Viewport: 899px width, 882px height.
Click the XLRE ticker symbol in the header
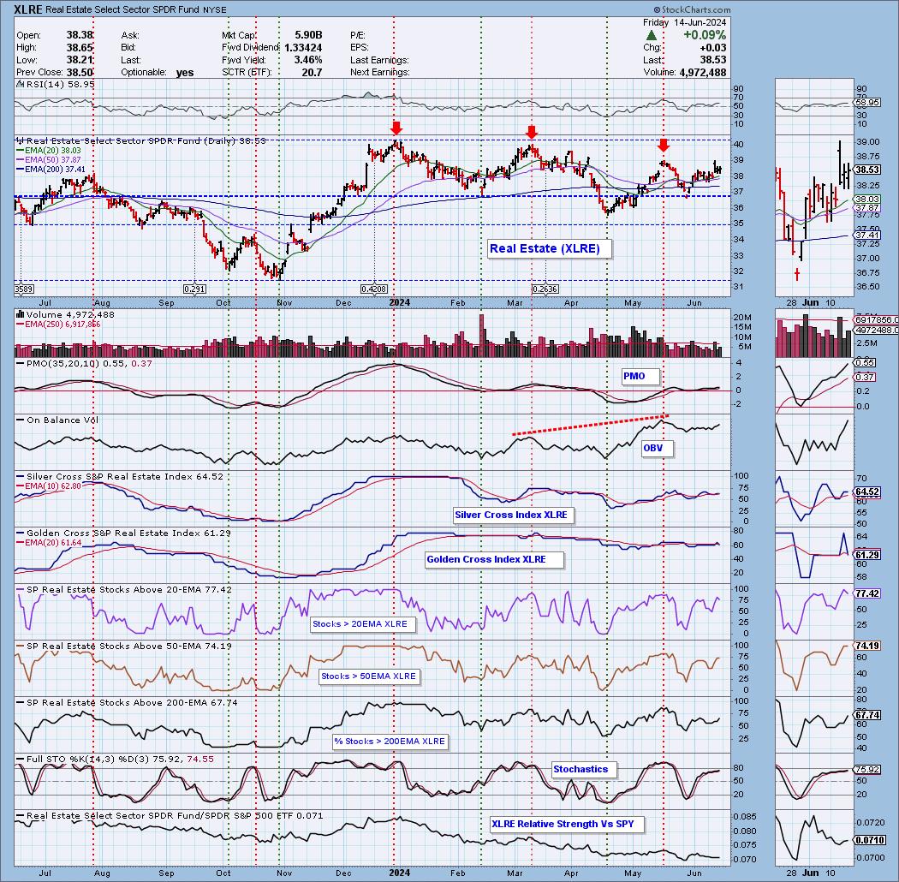pyautogui.click(x=27, y=9)
